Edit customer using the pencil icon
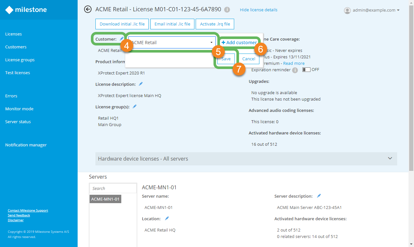 122,39
